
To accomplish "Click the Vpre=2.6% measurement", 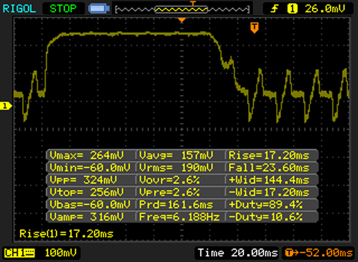I will (169, 192).
